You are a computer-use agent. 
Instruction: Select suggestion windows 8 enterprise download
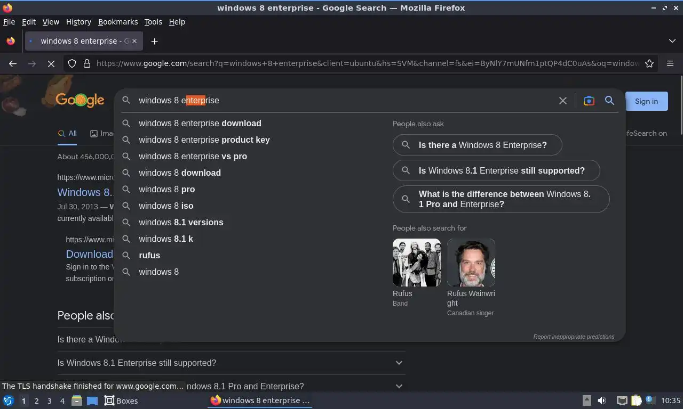pos(251,123)
